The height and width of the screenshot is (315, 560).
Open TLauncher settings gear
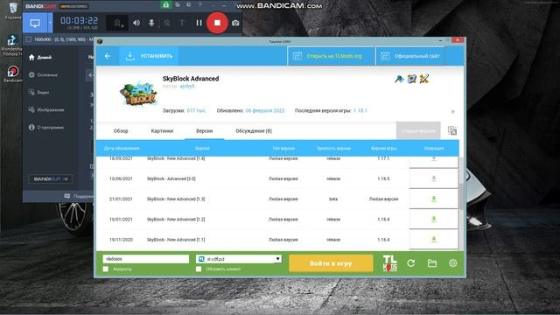coord(453,263)
